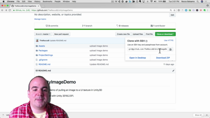This screenshot has width=210, height=118.
Task: View the 1 contributor link
Action: point(158,26)
